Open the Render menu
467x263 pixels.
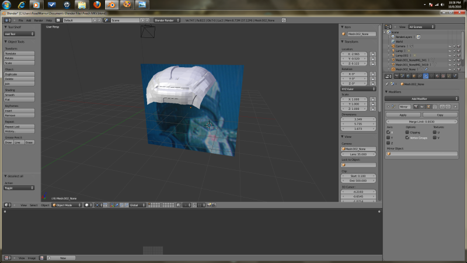[x=39, y=20]
